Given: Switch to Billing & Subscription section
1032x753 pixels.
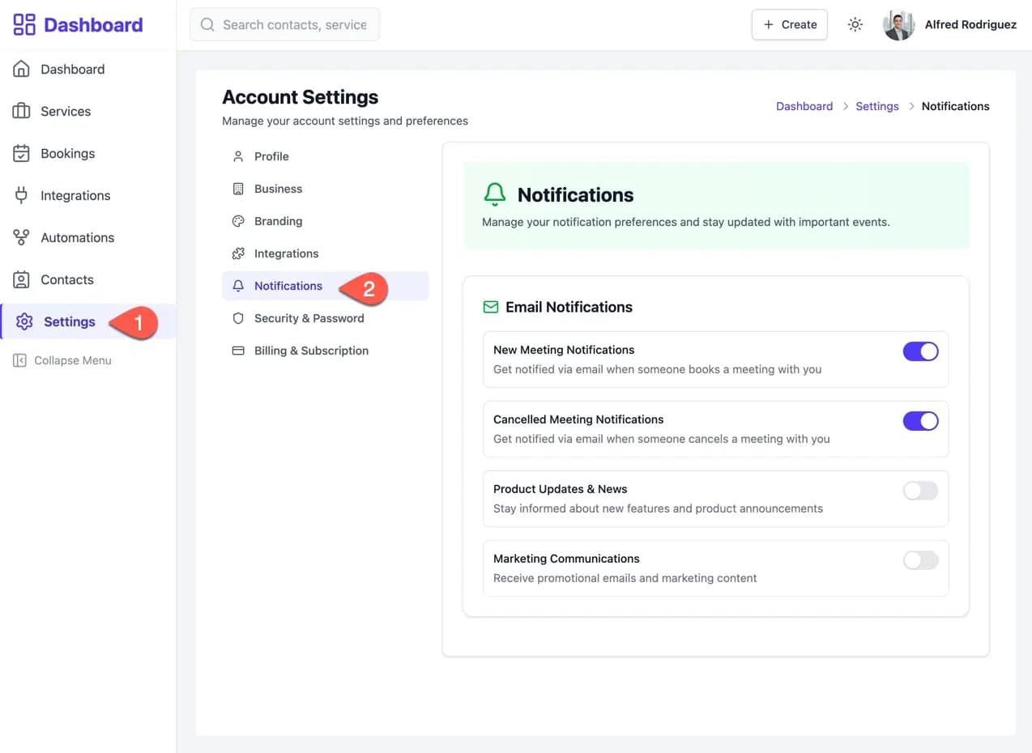Looking at the screenshot, I should click(x=311, y=351).
